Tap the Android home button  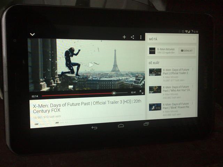(x=121, y=126)
